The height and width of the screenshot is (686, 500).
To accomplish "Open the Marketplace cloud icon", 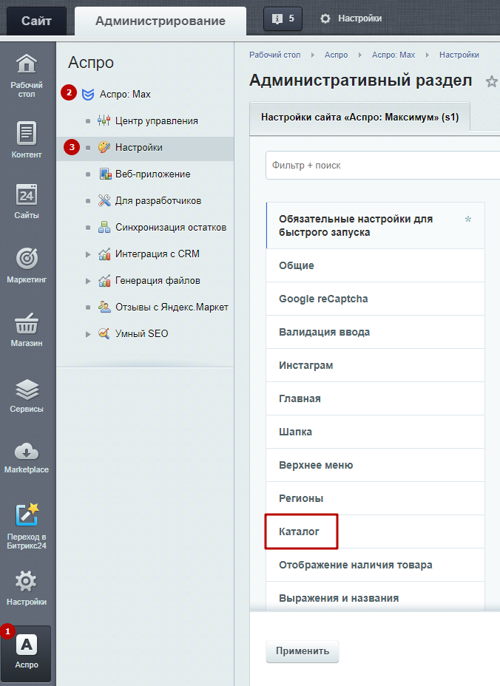I will tap(27, 452).
